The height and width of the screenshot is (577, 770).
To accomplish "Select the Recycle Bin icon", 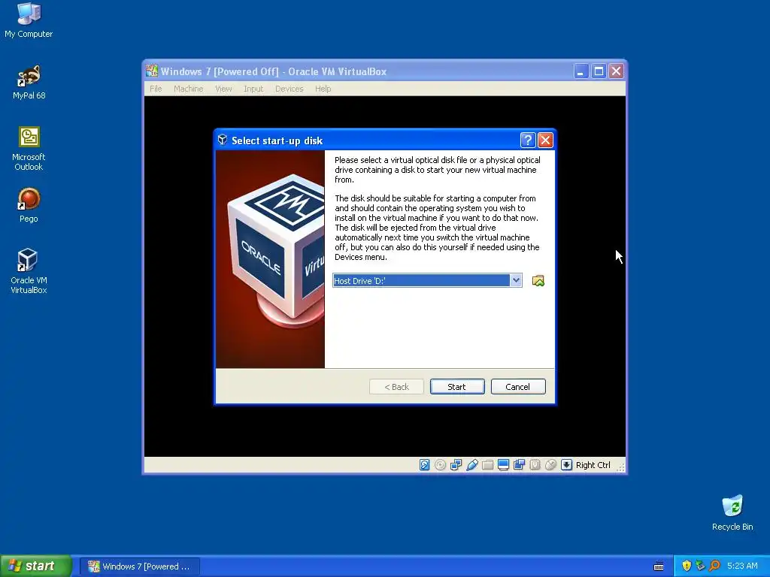I will pyautogui.click(x=732, y=512).
